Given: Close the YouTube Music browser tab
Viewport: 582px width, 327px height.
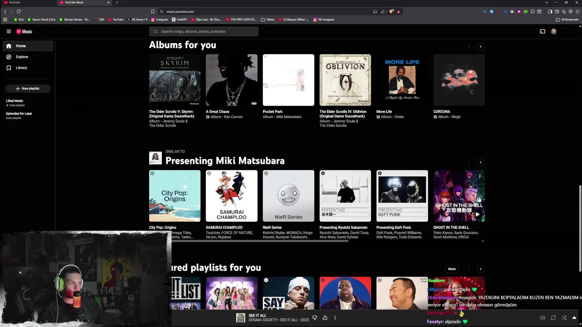Looking at the screenshot, I should click(108, 2).
